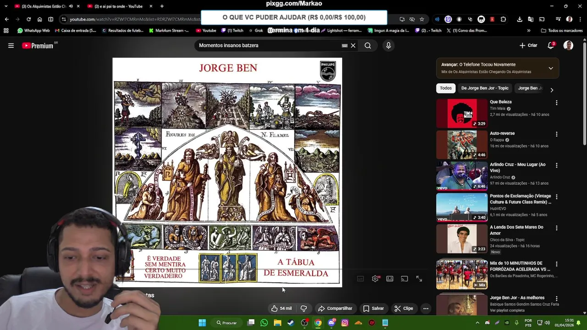Viewport: 587px width, 330px height.
Task: Go to YouTube Premium home logo
Action: click(38, 45)
